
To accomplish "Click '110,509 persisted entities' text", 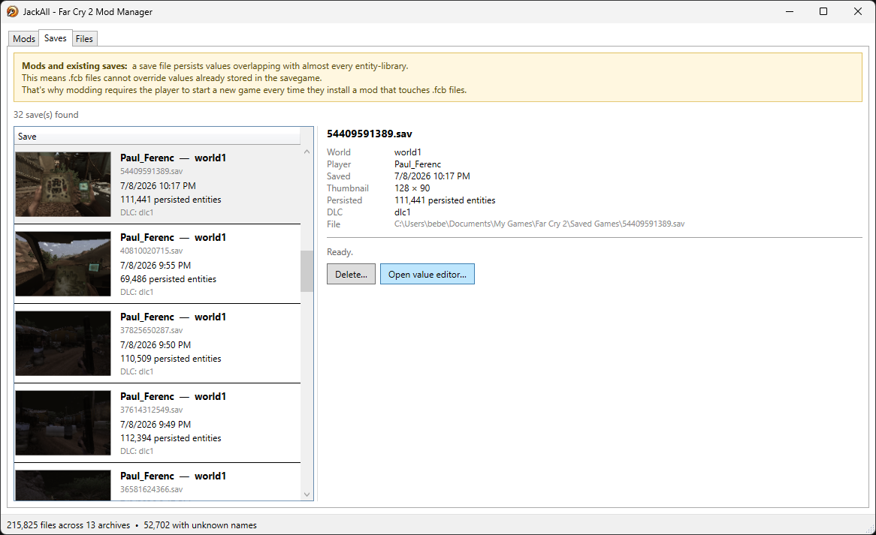I will pyautogui.click(x=171, y=359).
